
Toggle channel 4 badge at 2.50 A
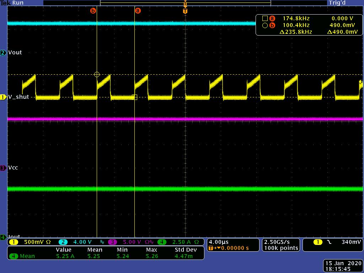pyautogui.click(x=162, y=242)
